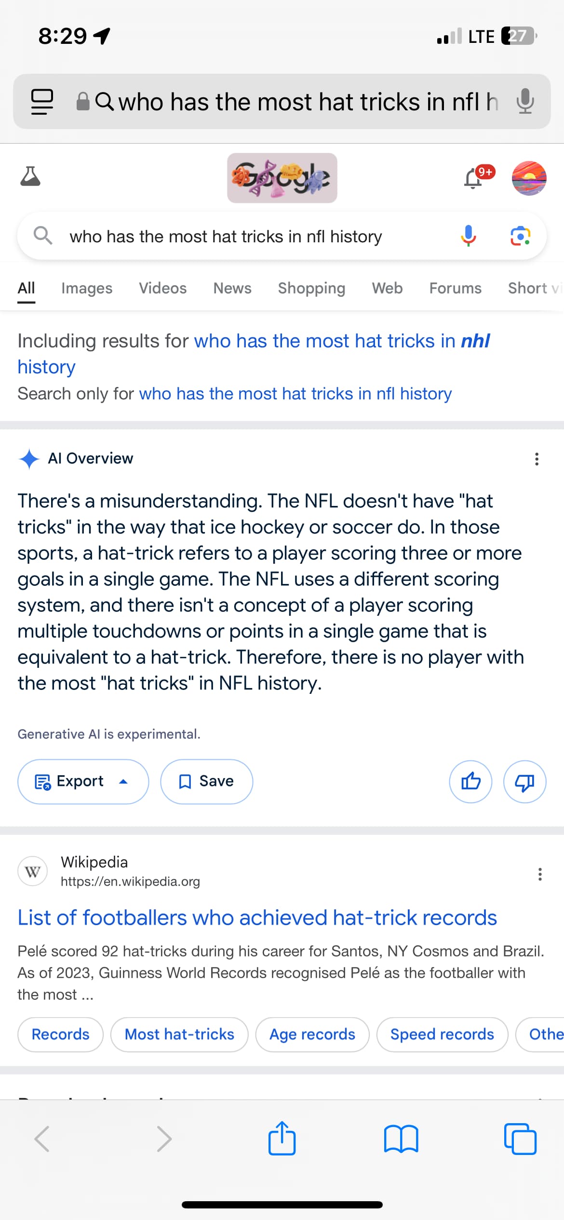Open Google Lens camera search
564x1220 pixels.
click(x=520, y=236)
